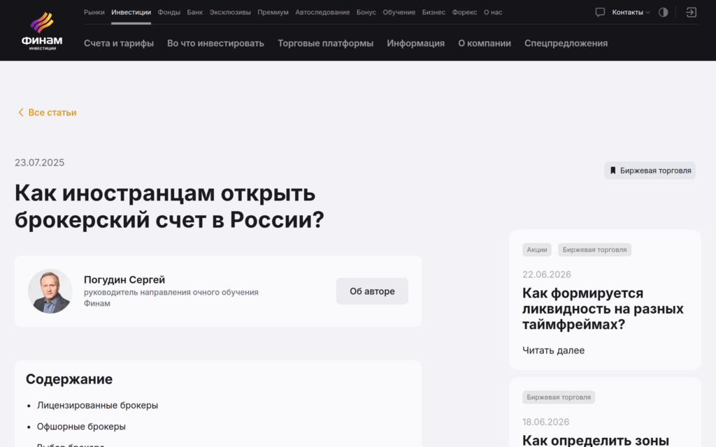Jump to Офшорные брокеры section
Viewport: 716px width, 447px height.
pyautogui.click(x=81, y=427)
